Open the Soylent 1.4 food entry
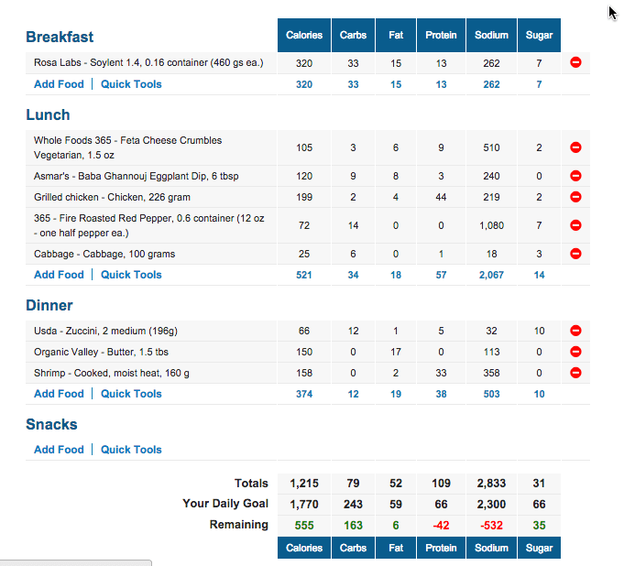The height and width of the screenshot is (566, 624). coord(148,63)
